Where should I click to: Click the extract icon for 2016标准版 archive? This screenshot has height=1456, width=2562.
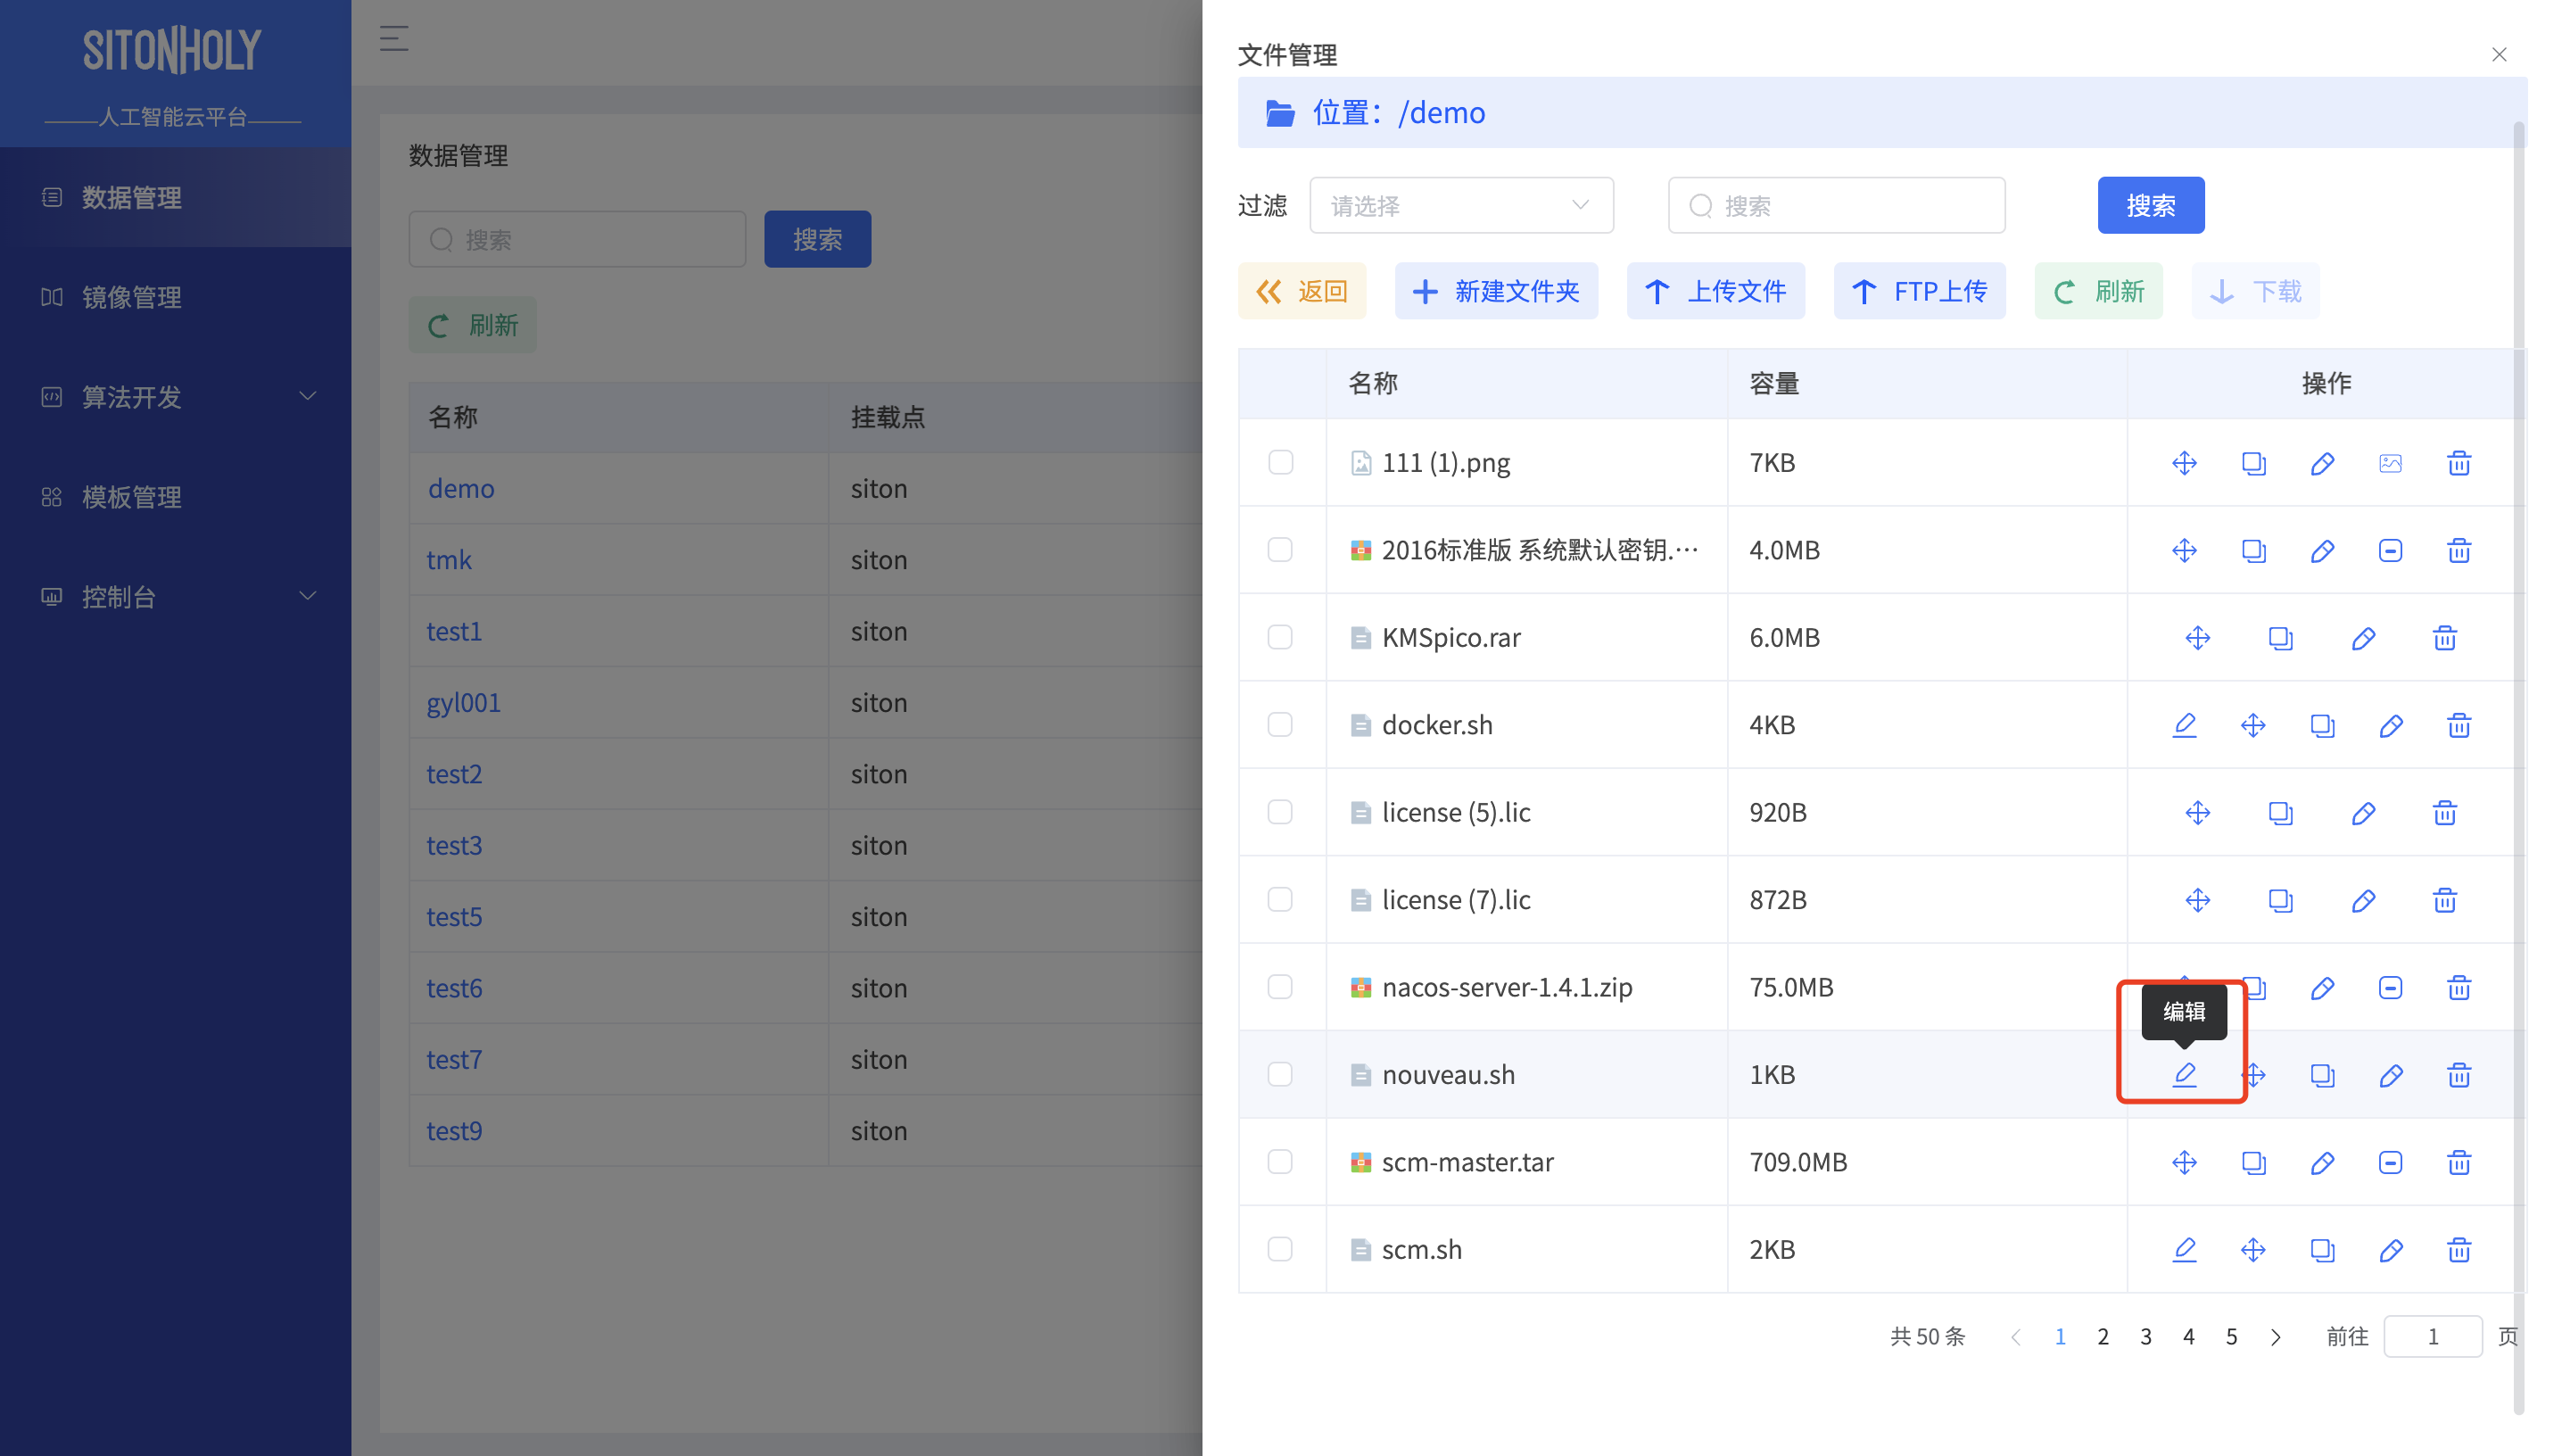[2390, 550]
